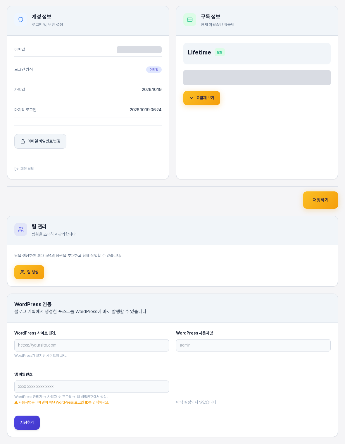Click the green 활성 status badge

(220, 52)
